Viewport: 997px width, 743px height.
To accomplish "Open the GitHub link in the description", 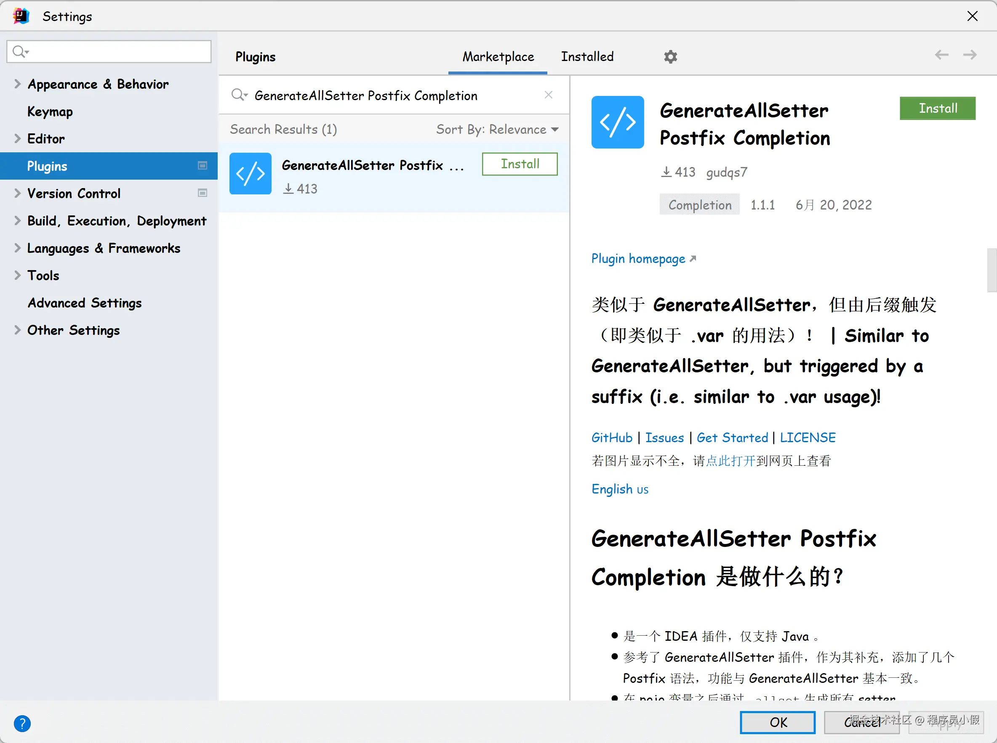I will (x=611, y=438).
